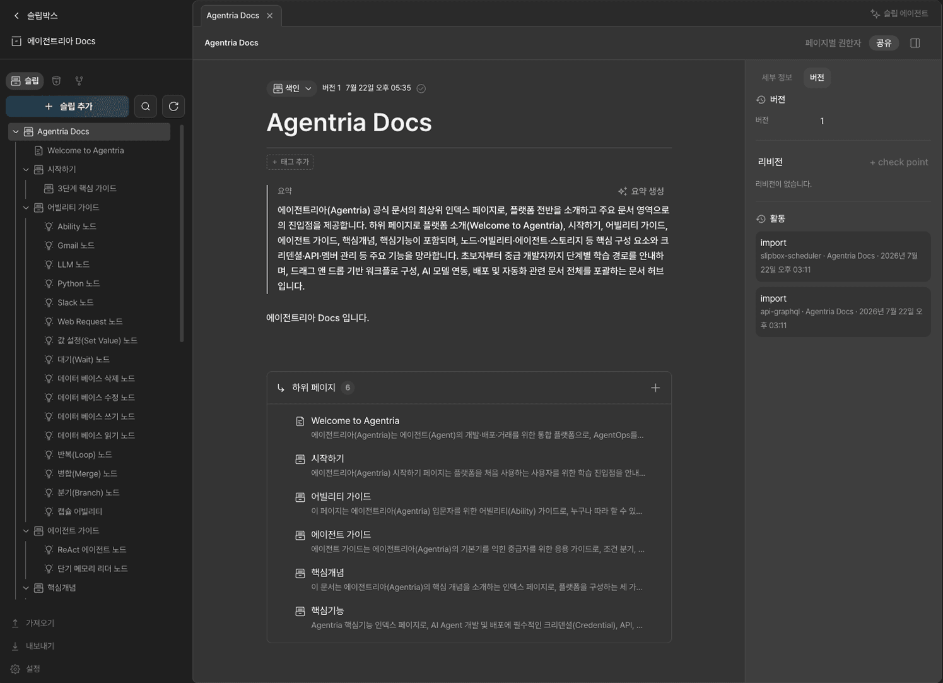
Task: Select ReAct 에이전트 노드 in tree
Action: [92, 550]
